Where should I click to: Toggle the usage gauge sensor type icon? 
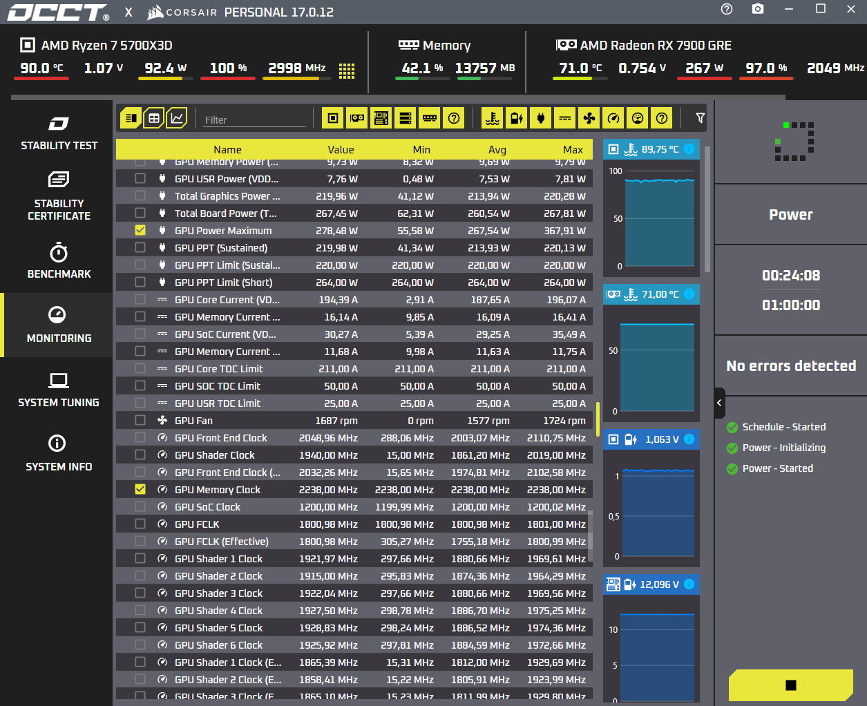[x=638, y=118]
